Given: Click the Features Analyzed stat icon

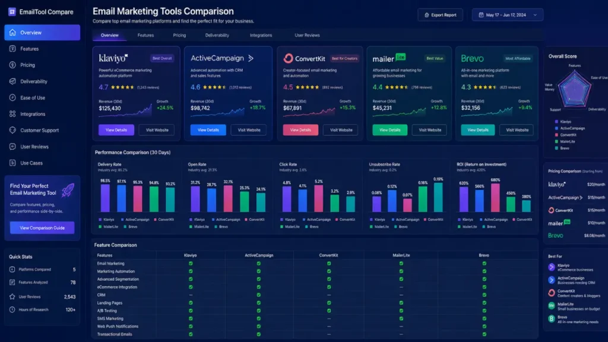Looking at the screenshot, I should [x=12, y=282].
